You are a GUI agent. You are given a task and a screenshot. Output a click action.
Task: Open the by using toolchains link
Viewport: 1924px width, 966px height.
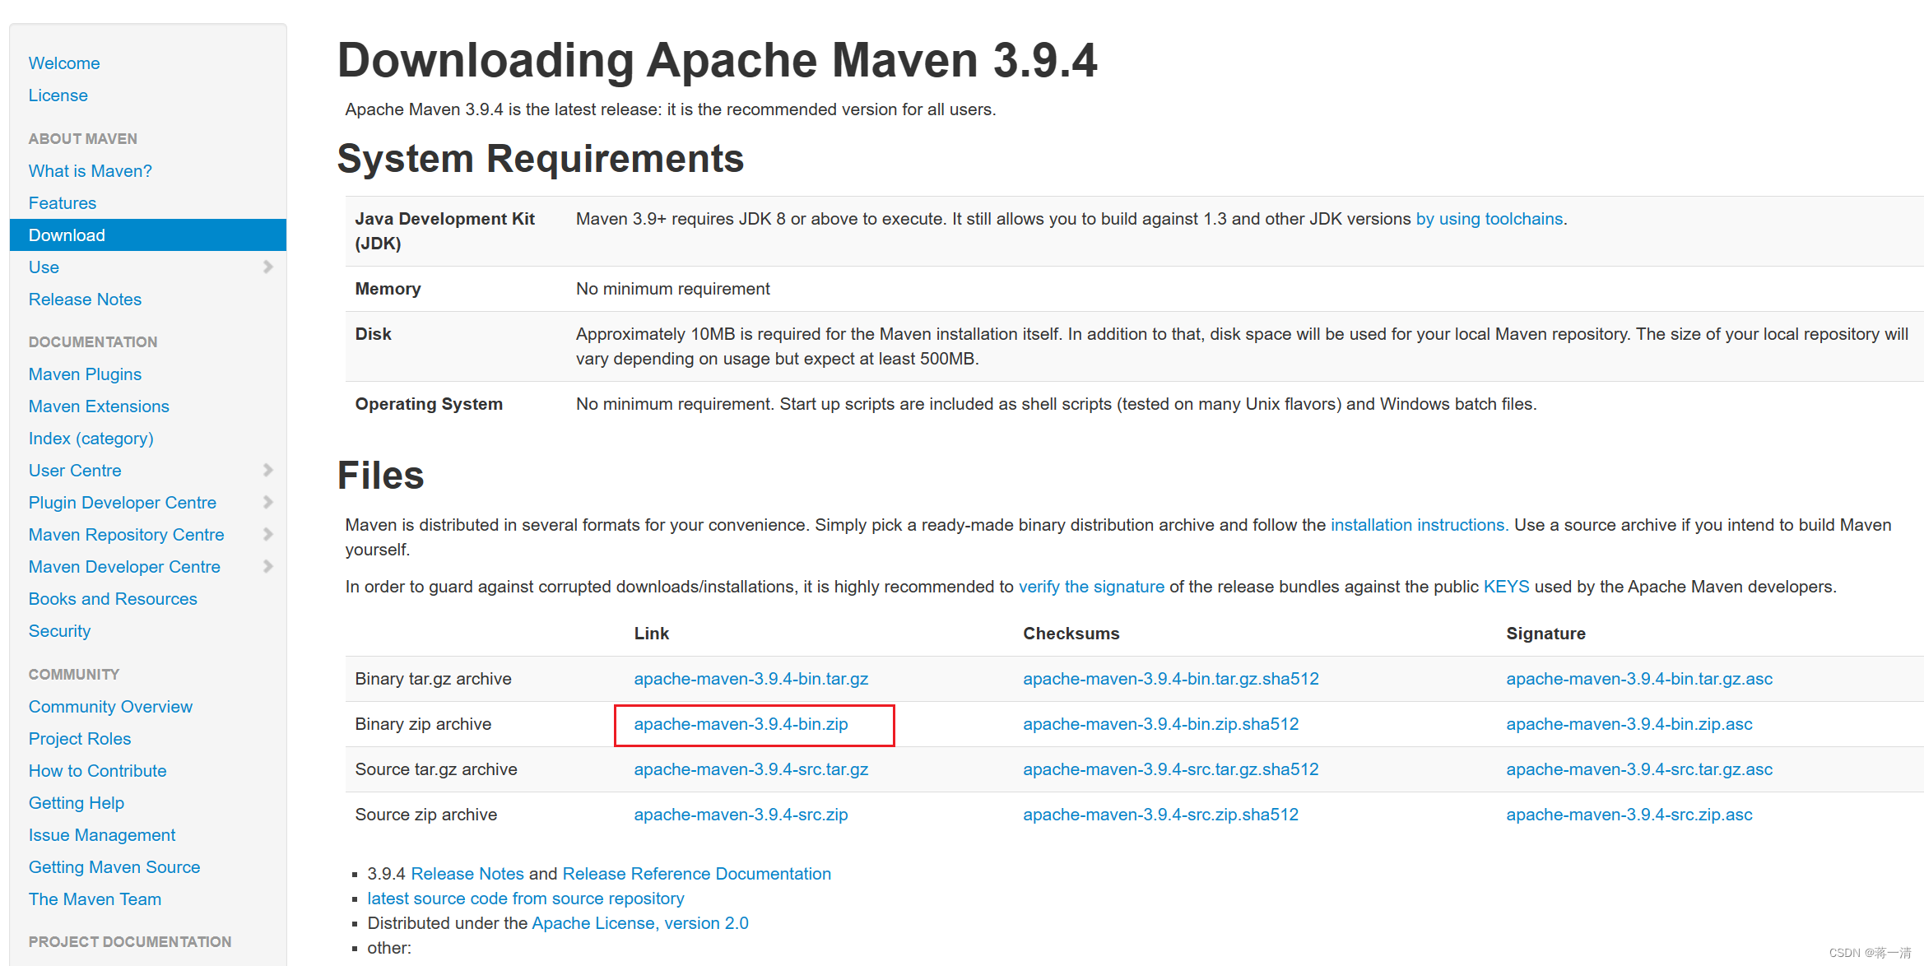point(1489,218)
